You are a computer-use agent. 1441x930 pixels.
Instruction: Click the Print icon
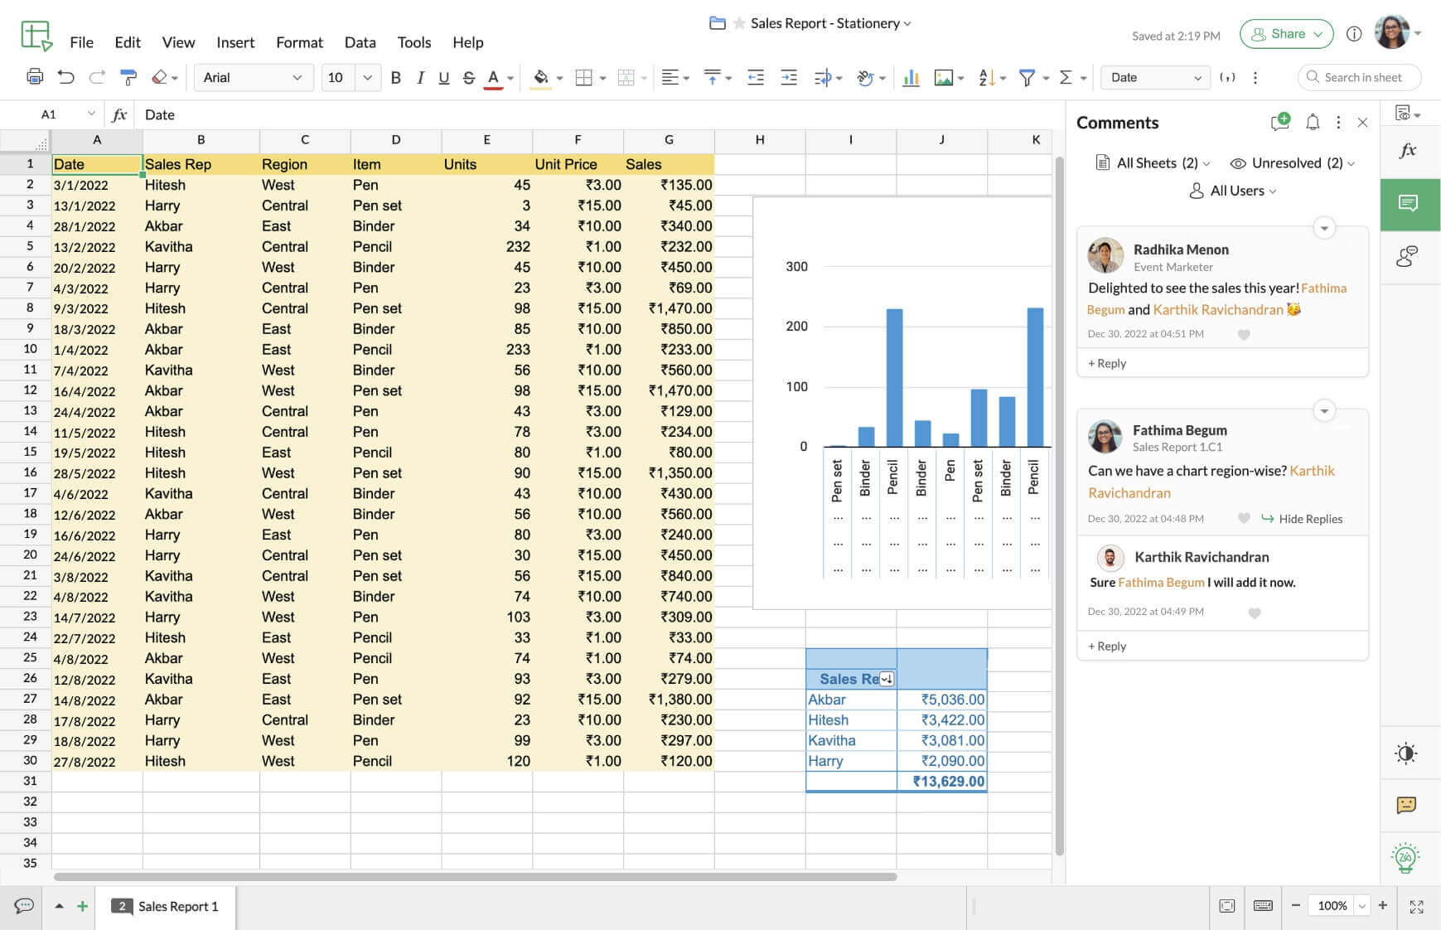[35, 77]
